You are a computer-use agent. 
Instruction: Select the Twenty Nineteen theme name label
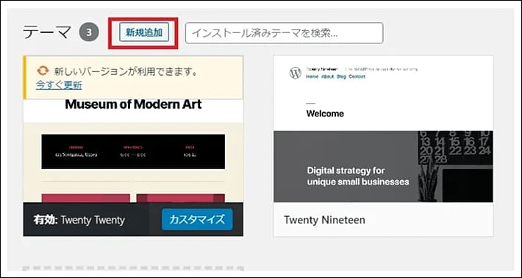pyautogui.click(x=324, y=220)
